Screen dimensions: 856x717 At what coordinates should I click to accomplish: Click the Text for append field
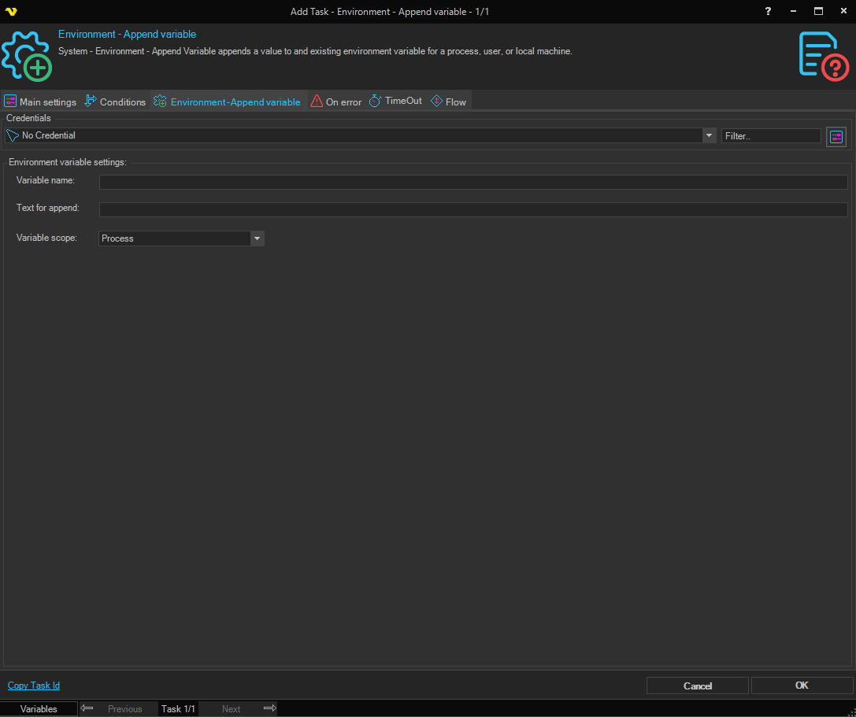[x=472, y=209]
